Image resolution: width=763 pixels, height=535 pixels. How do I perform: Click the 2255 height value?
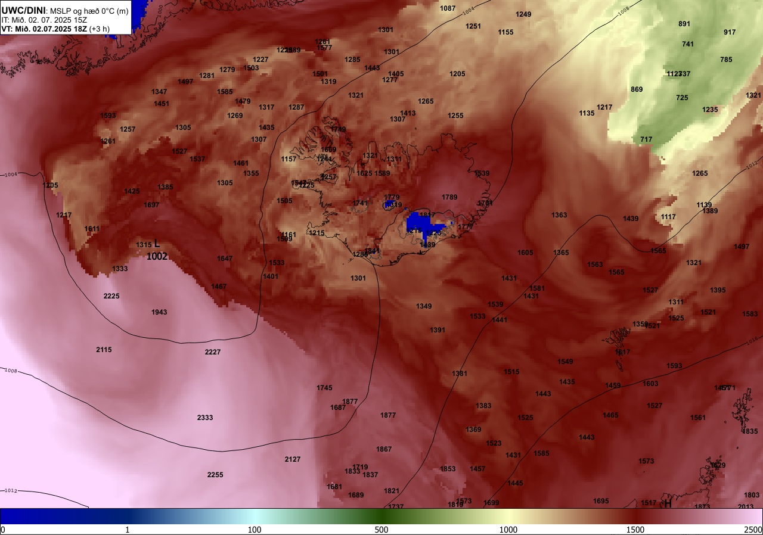[x=215, y=475]
